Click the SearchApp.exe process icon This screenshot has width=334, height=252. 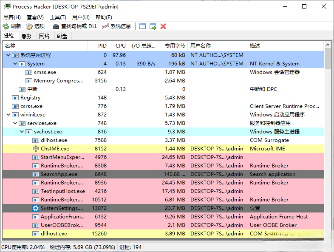36,174
